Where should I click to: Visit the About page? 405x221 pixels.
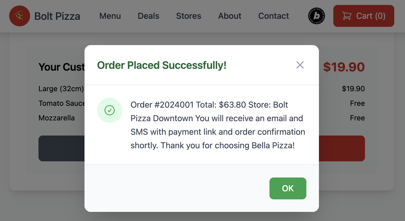[x=230, y=16]
